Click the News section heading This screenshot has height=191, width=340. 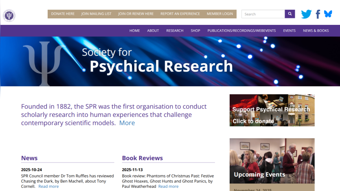[29, 158]
